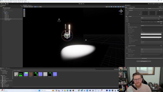Toggle the Sky type override checkbox
Viewport: 163px width, 92px height.
(x=127, y=49)
